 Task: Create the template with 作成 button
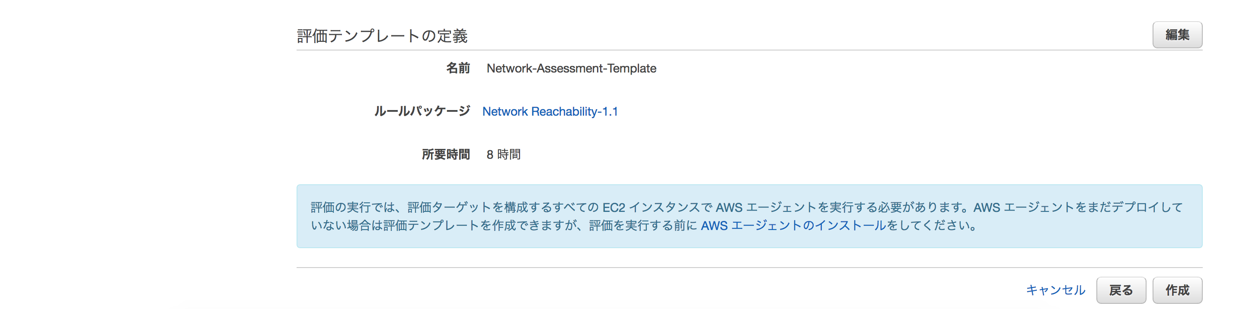coord(1177,290)
